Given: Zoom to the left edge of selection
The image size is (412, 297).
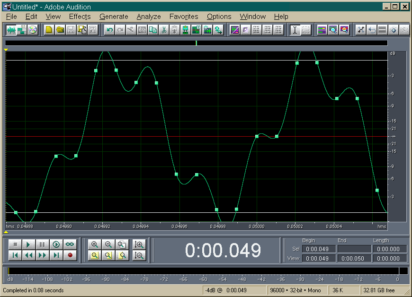Looking at the screenshot, I should 108,255.
